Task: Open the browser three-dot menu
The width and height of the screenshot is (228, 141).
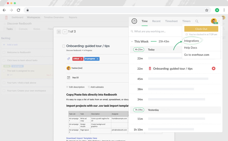Action: [224, 10]
